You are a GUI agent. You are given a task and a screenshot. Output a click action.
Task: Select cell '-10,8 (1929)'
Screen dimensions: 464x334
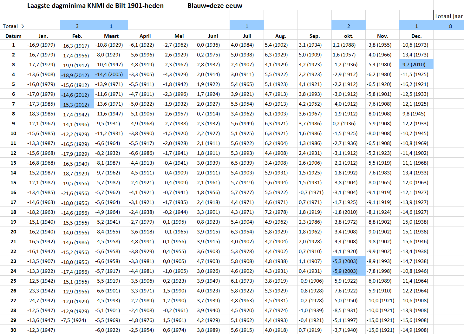(x=111, y=45)
